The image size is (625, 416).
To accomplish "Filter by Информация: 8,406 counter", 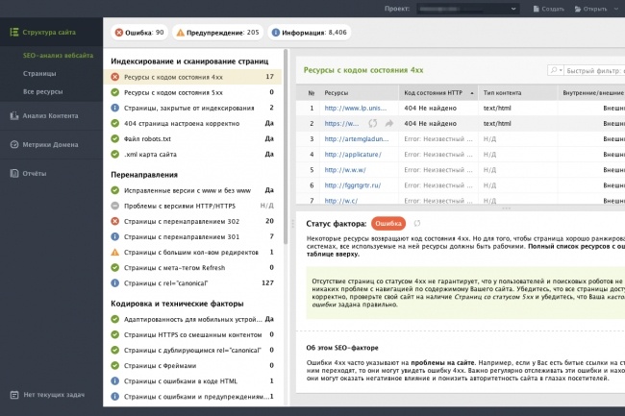I will tap(310, 33).
